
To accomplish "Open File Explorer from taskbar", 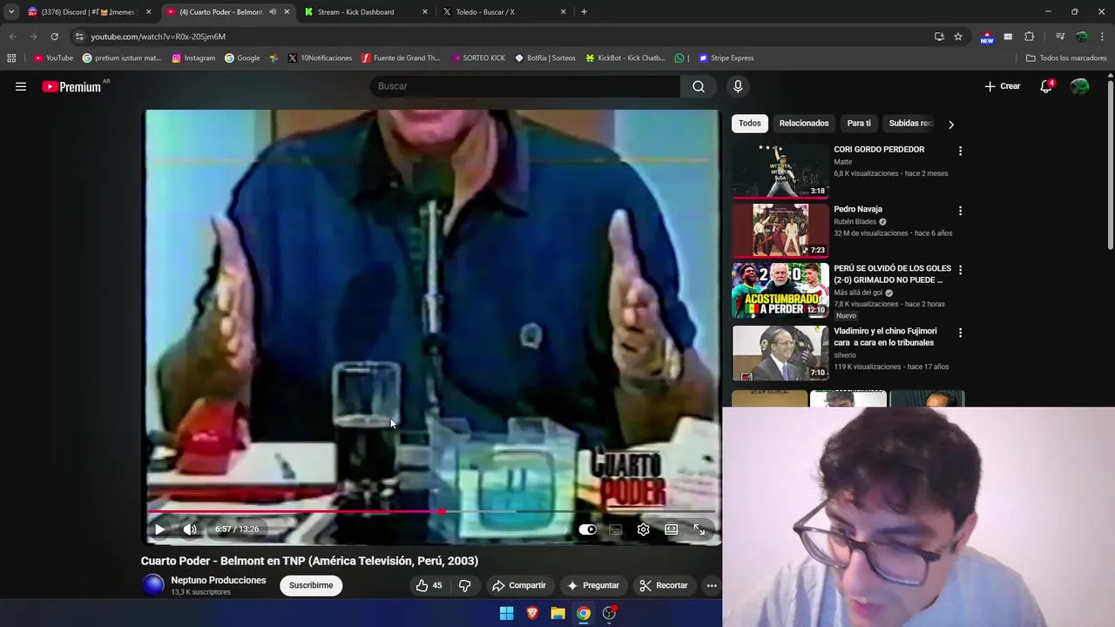I will [x=557, y=613].
